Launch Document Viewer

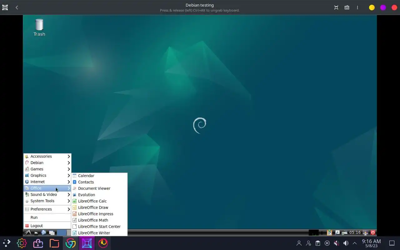[99, 188]
